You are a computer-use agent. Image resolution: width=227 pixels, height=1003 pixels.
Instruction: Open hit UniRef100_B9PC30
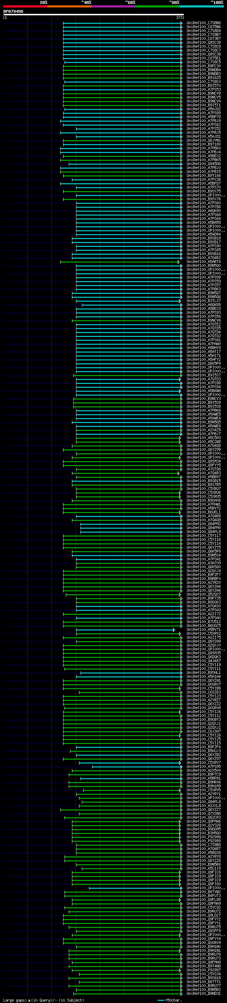(204, 66)
